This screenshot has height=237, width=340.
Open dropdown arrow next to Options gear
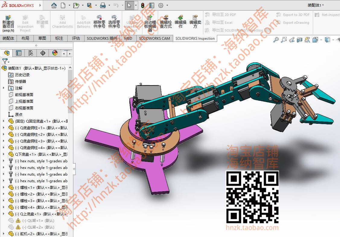coord(167,5)
